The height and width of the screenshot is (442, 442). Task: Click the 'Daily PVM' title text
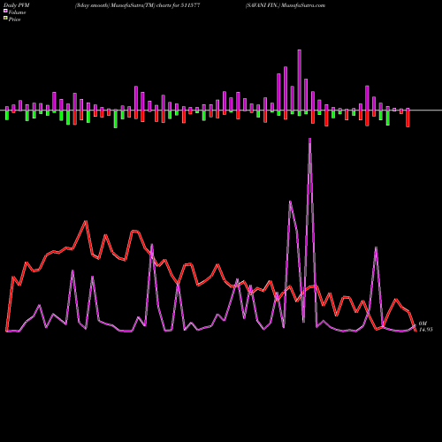(17, 5)
